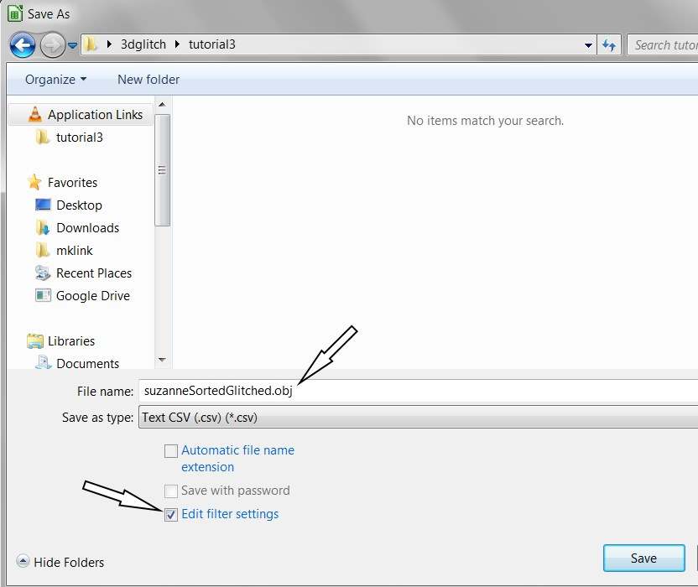Click the Forward navigation arrow button
The image size is (698, 587).
(53, 45)
